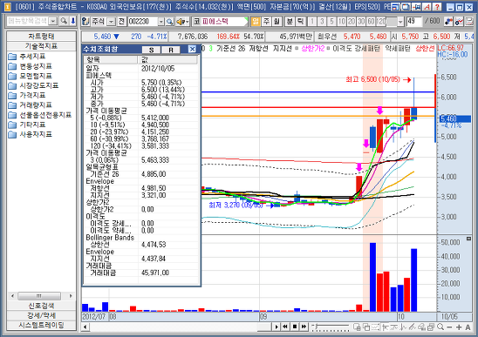
Task: Toggle the 60 interval button
Action: [371, 22]
